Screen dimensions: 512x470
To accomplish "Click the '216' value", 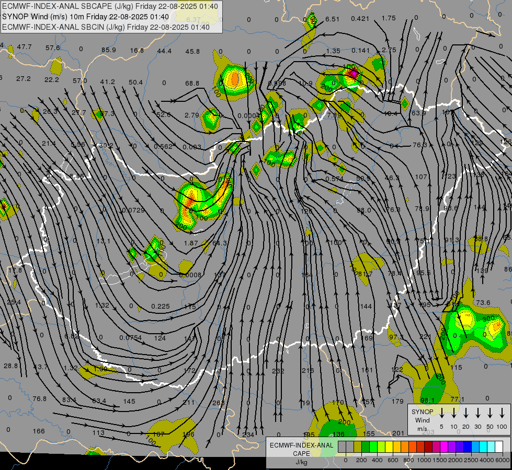I will 308,370.
